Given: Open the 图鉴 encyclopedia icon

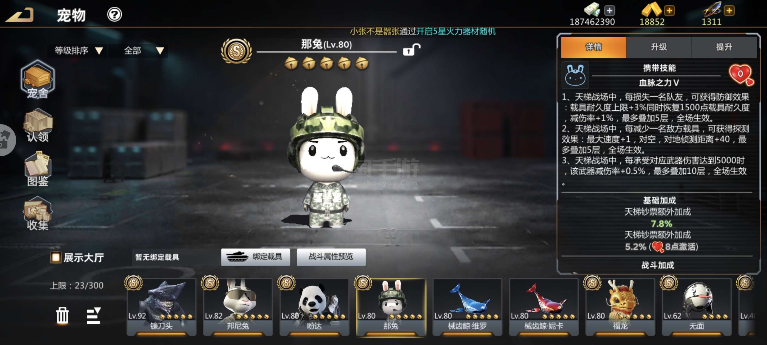Looking at the screenshot, I should point(38,169).
